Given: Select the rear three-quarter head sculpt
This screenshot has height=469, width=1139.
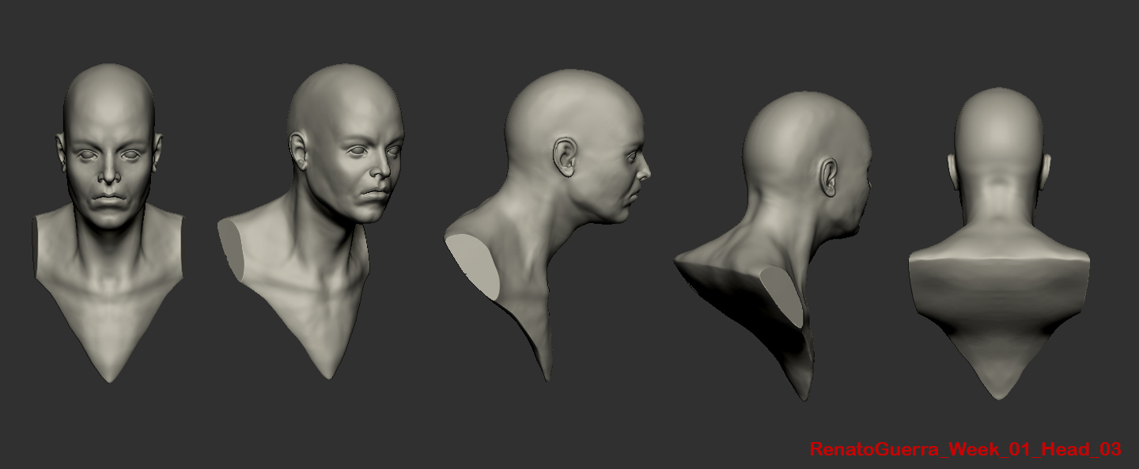Looking at the screenshot, I should point(773,246).
